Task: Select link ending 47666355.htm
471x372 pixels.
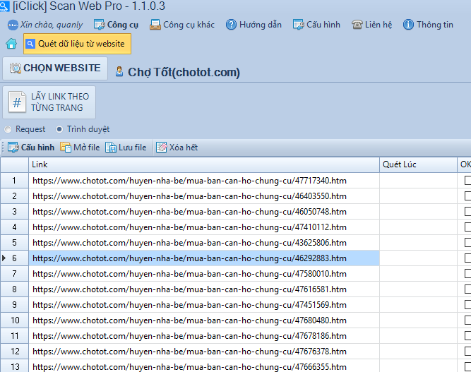Action: [204, 366]
